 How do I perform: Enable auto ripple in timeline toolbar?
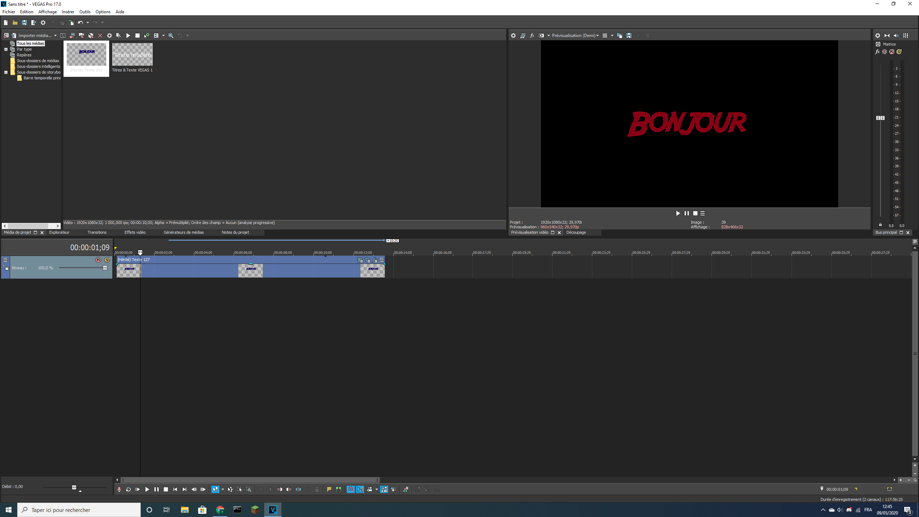(369, 489)
